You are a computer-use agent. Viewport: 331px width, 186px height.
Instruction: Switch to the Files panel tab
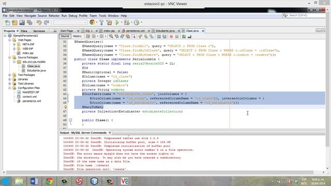[24, 31]
